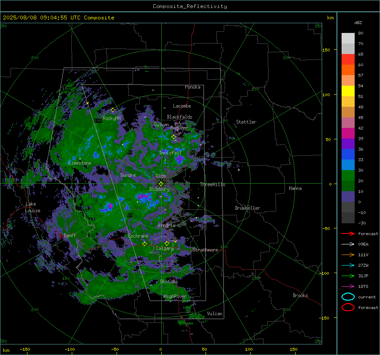380x355 pixels.
Task: Click the -150 tick label on bottom axis
Action: coord(25,349)
